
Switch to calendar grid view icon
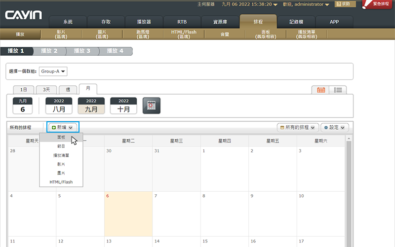pyautogui.click(x=320, y=90)
